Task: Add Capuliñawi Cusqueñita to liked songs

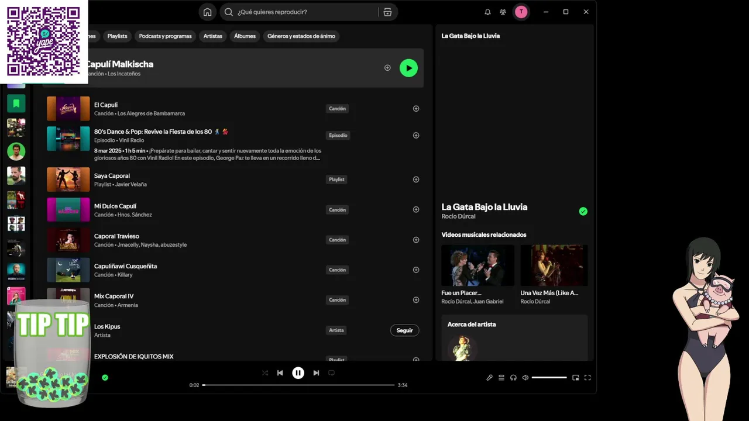Action: click(x=416, y=270)
